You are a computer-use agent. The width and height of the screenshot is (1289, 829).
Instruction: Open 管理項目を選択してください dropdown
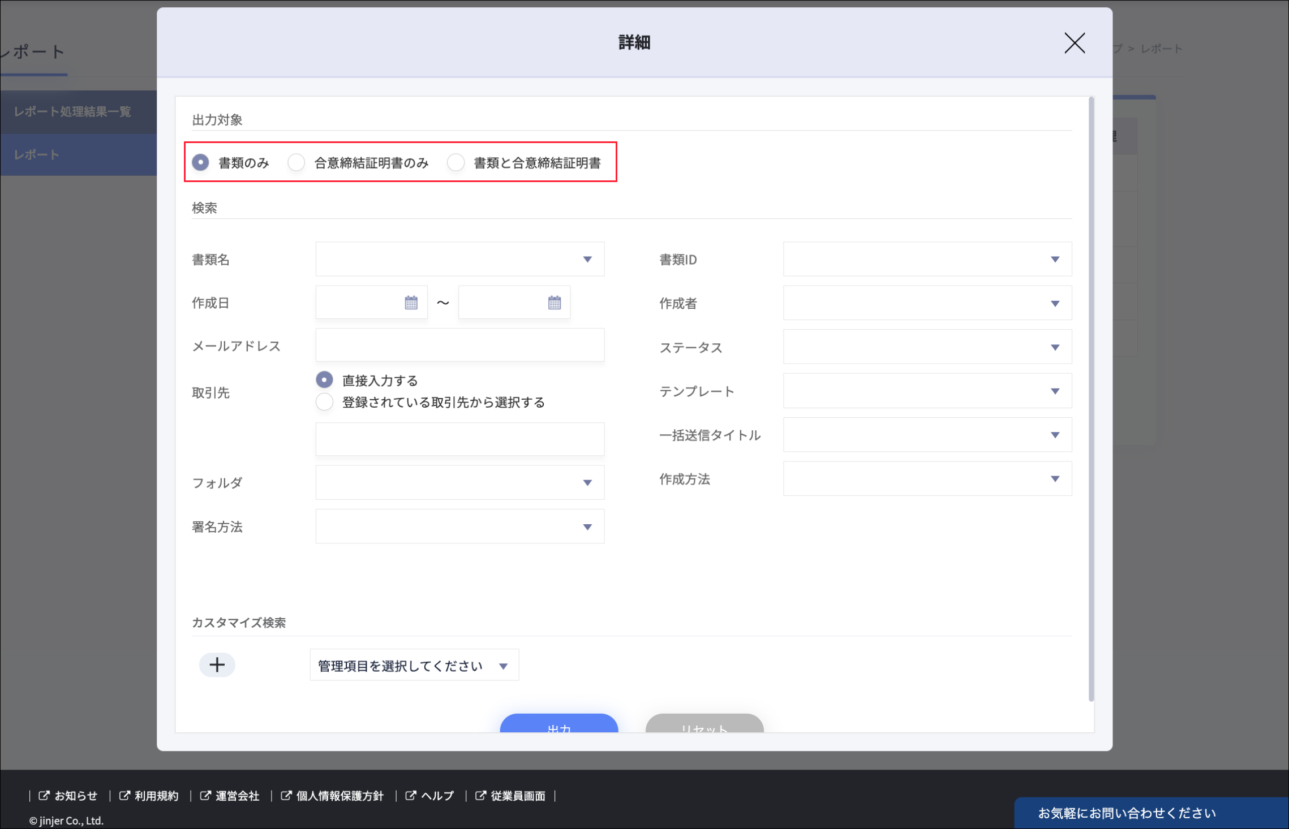click(414, 666)
